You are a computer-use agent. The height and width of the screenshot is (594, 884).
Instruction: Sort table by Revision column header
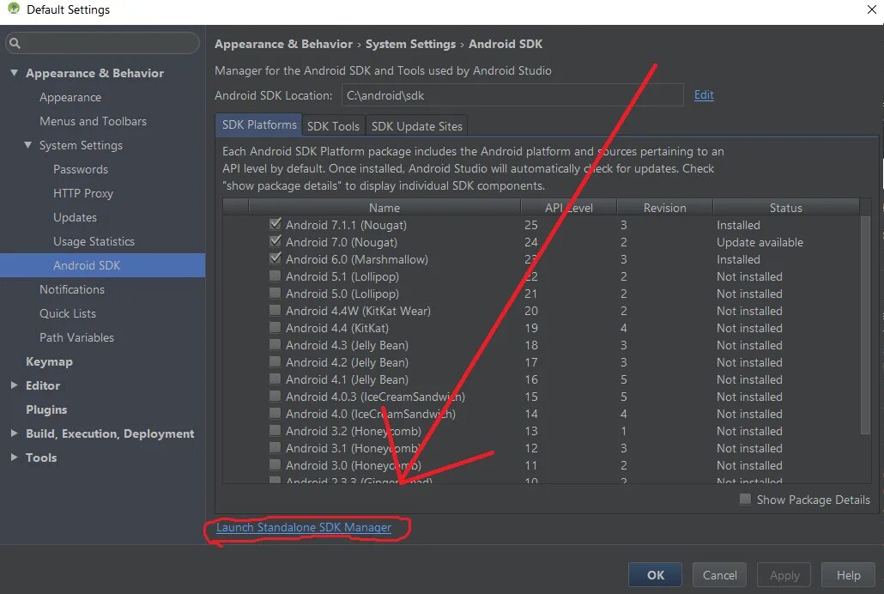664,208
